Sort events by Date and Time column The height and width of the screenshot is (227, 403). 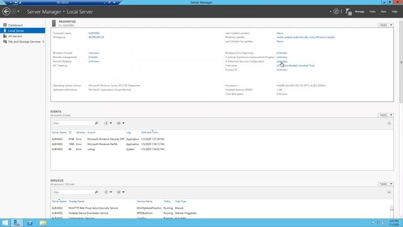[x=149, y=132]
